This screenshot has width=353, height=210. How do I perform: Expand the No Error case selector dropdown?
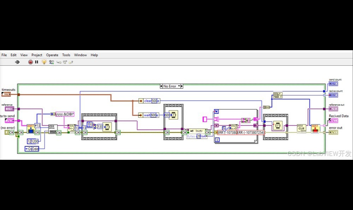tap(179, 86)
